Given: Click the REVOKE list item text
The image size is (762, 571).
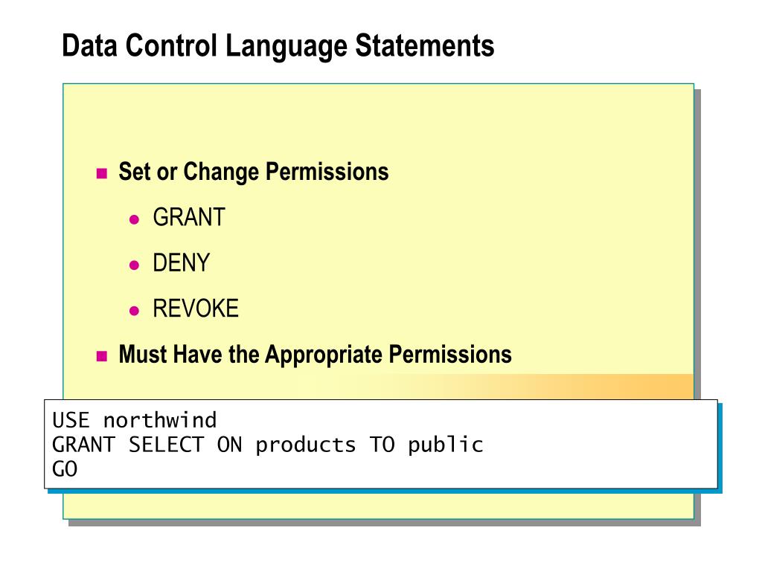Looking at the screenshot, I should click(196, 309).
